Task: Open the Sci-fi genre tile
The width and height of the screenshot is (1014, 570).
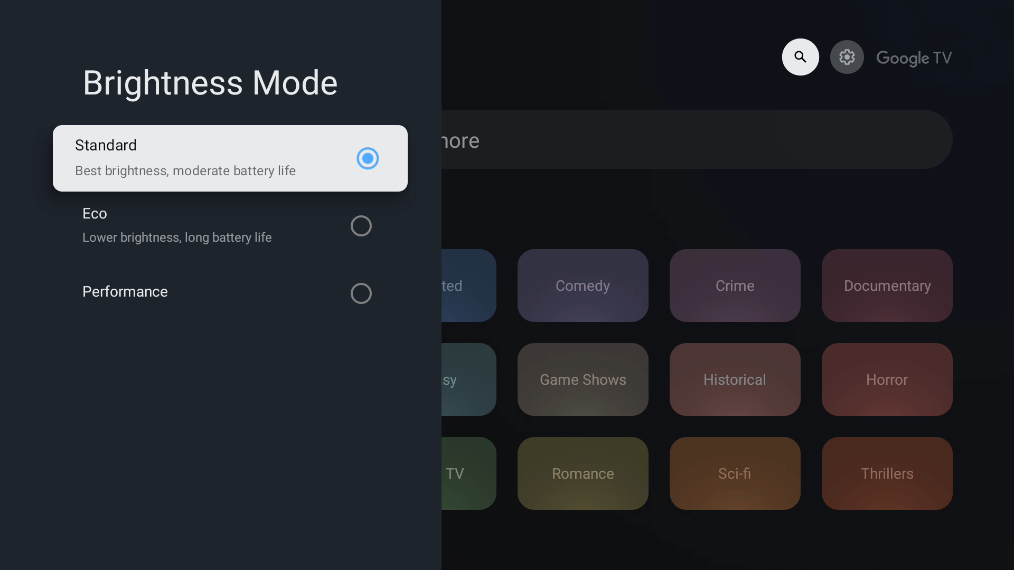Action: click(x=735, y=473)
